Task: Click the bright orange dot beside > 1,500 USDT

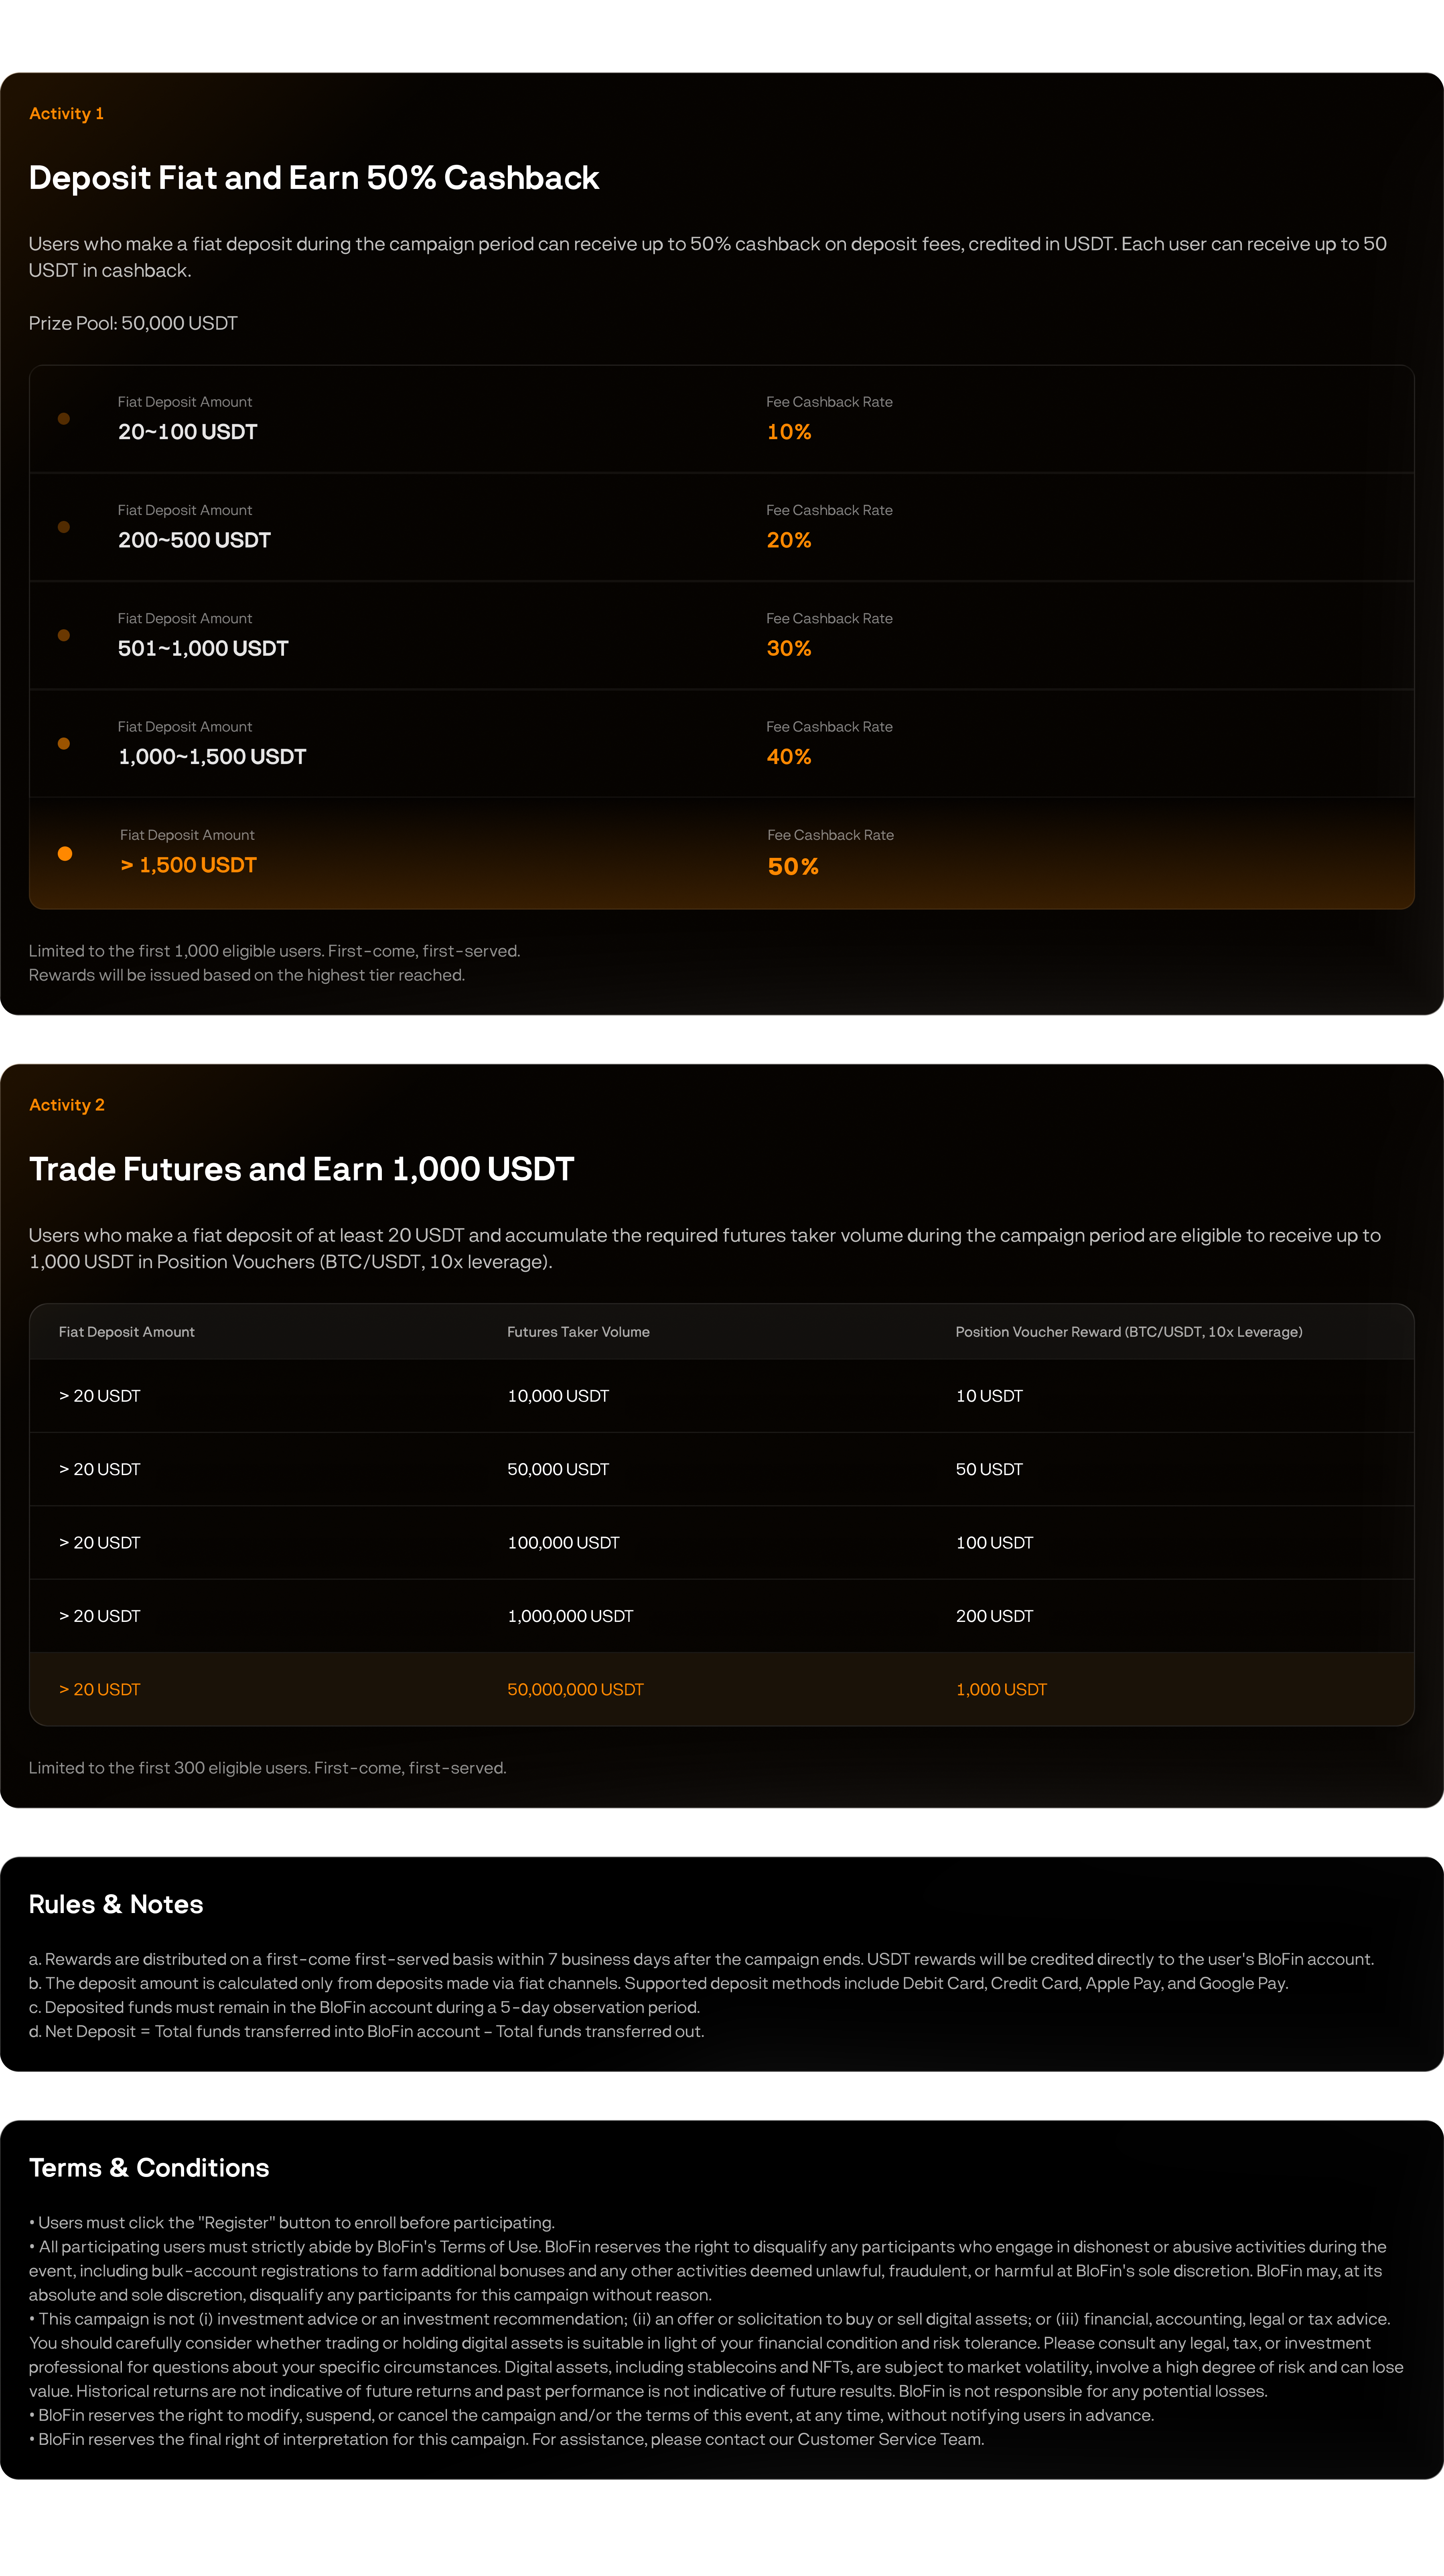Action: (65, 853)
